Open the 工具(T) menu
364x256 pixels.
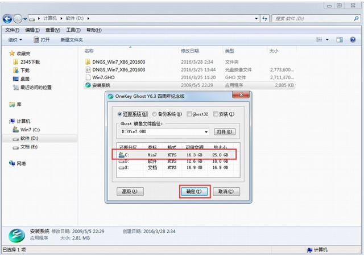(73, 30)
